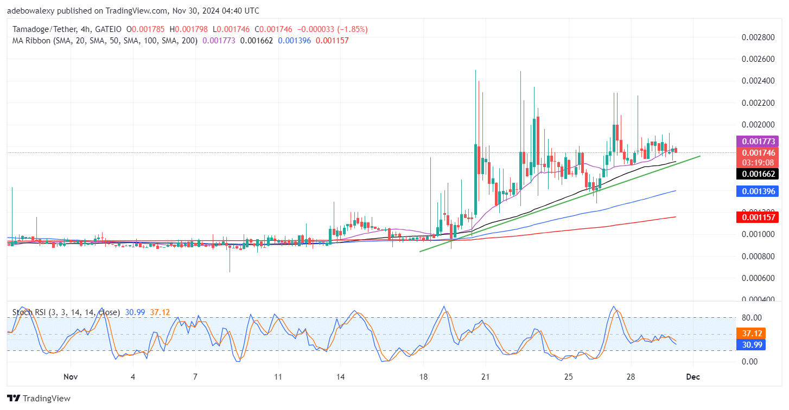
Task: Click the 0.002600 price axis value
Action: [758, 59]
